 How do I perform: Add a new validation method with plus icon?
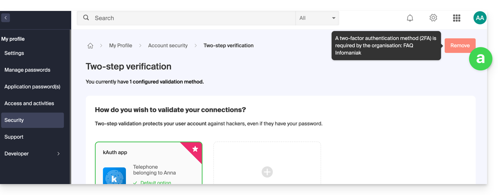[267, 172]
